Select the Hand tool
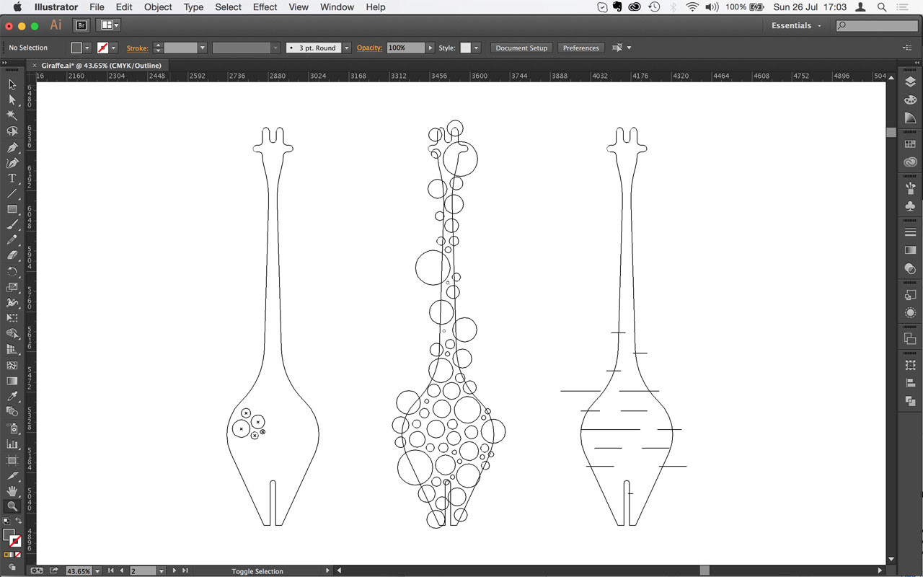The height and width of the screenshot is (577, 923). [12, 491]
